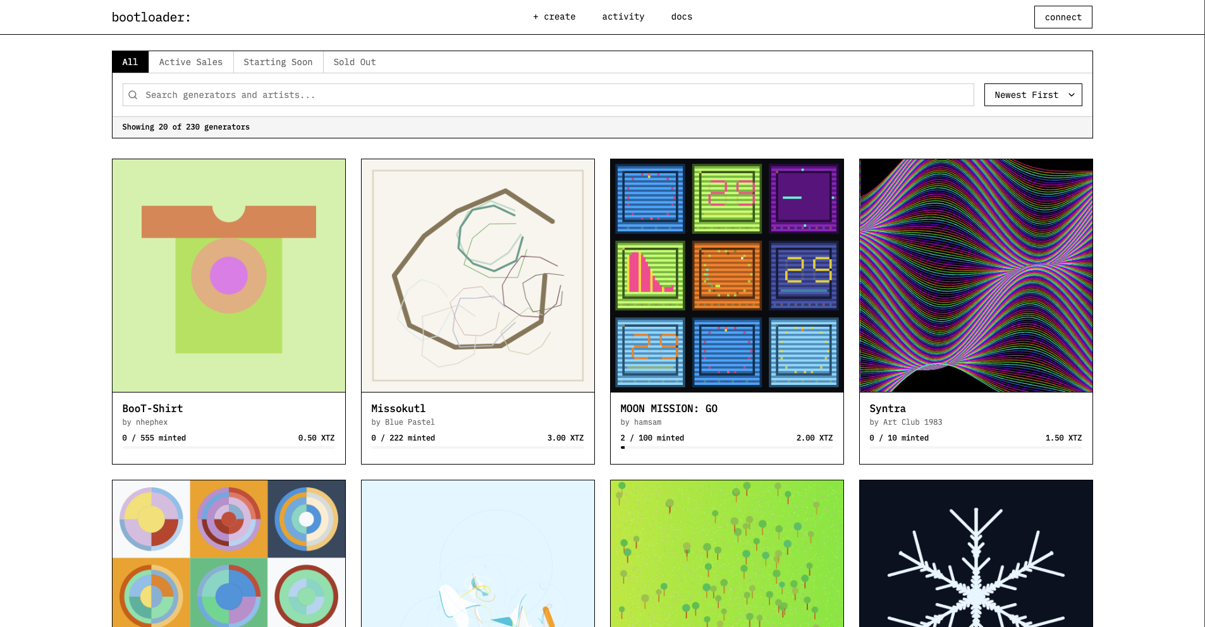
Task: Open the bootloader: home logo
Action: (151, 17)
